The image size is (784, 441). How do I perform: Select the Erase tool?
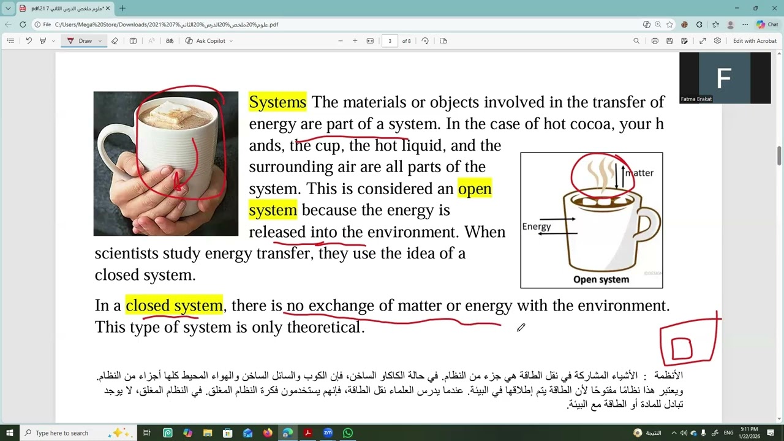(x=115, y=41)
